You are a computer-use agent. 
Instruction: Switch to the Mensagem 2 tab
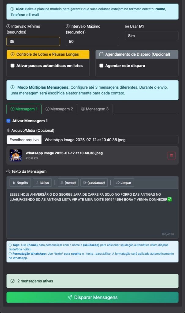pyautogui.click(x=59, y=109)
